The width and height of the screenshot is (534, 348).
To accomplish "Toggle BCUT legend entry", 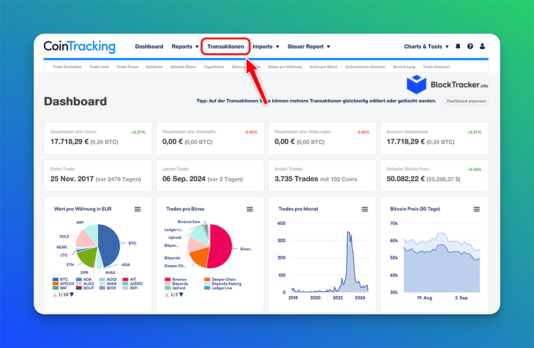I will [85, 288].
